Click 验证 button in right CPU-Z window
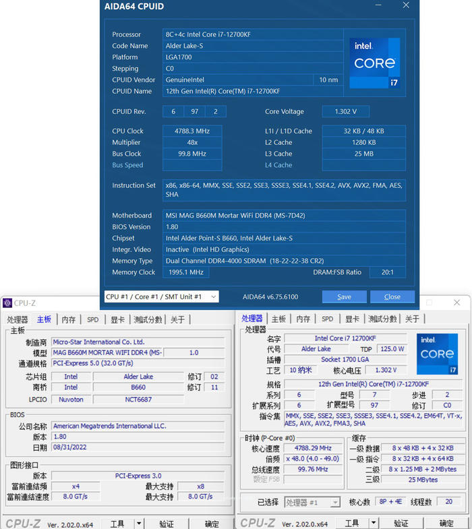Screen dimensions: 472x529 click(401, 523)
